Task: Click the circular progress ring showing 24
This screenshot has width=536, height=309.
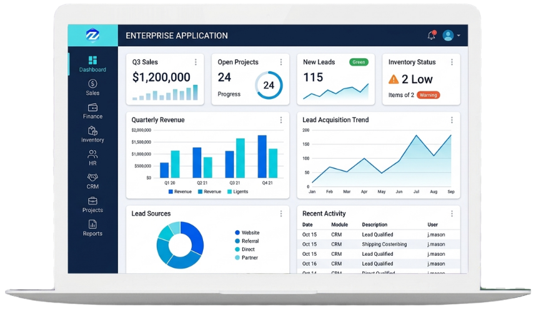Action: coord(269,85)
